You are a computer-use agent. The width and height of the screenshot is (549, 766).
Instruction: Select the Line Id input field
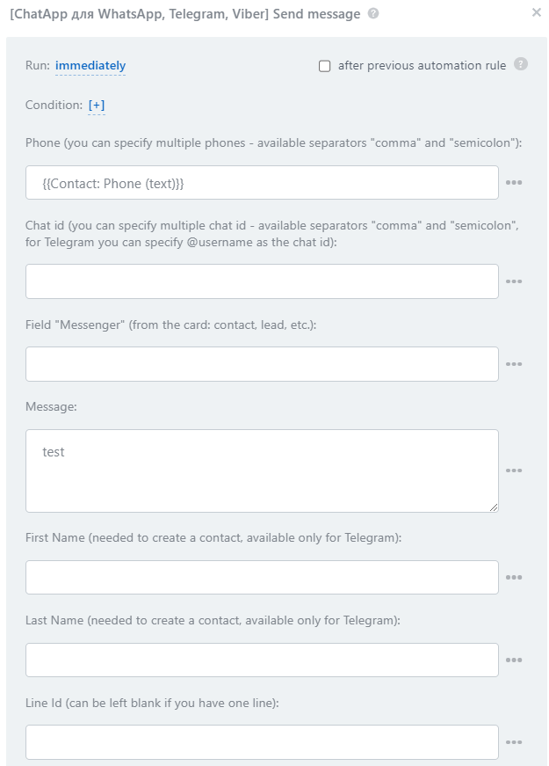[262, 742]
